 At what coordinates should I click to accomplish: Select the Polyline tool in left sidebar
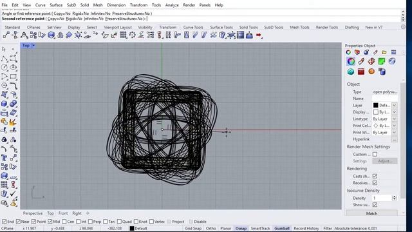[5, 59]
